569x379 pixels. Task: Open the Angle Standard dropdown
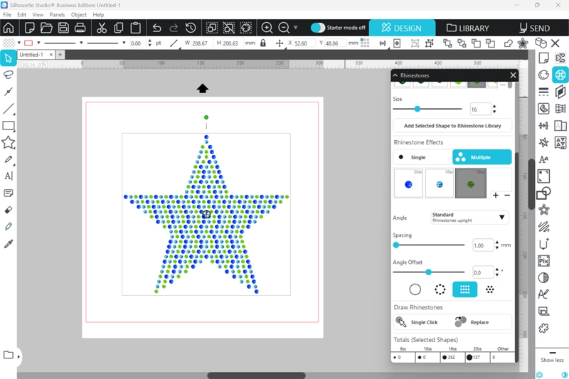click(469, 217)
